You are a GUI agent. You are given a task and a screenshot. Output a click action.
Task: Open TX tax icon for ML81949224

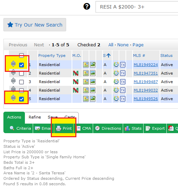(x=123, y=65)
